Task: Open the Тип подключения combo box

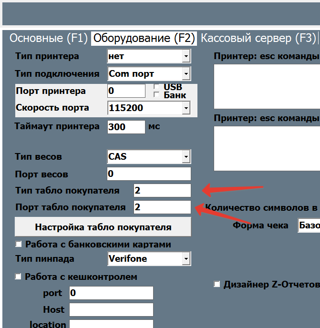Action: click(186, 74)
